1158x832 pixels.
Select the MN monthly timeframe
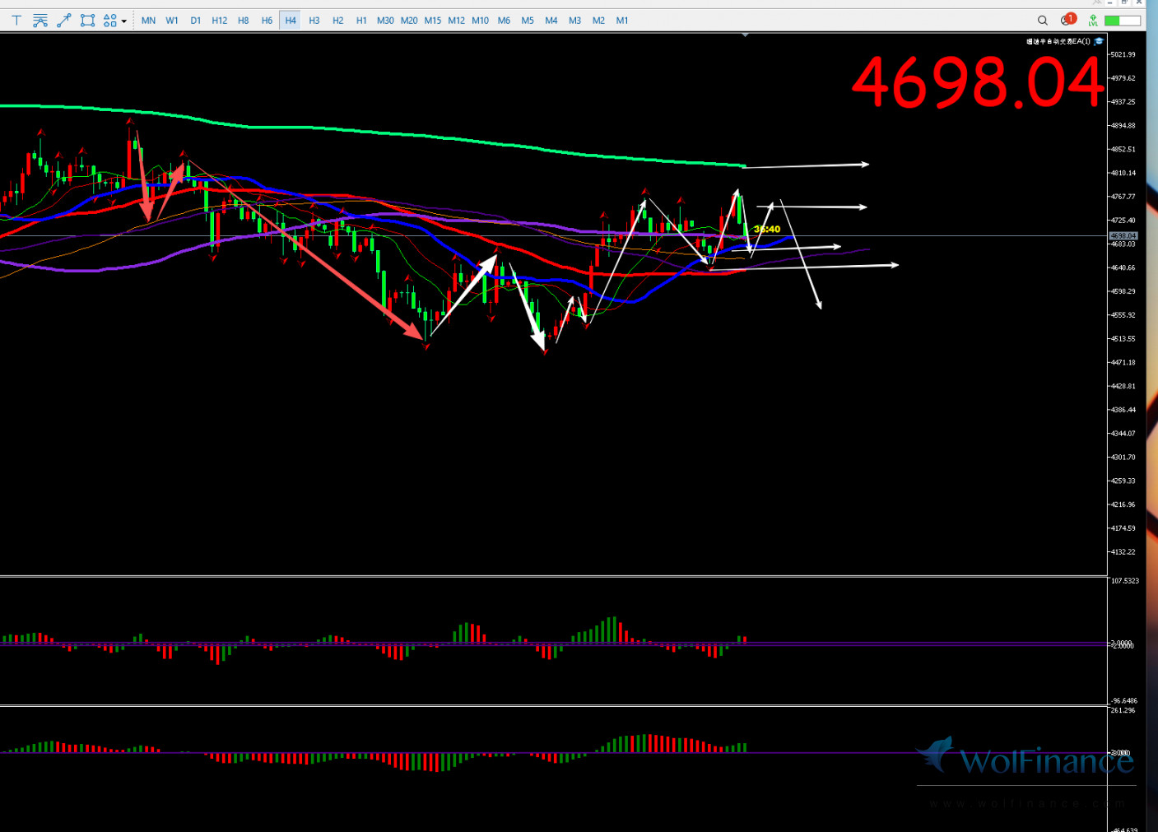148,21
